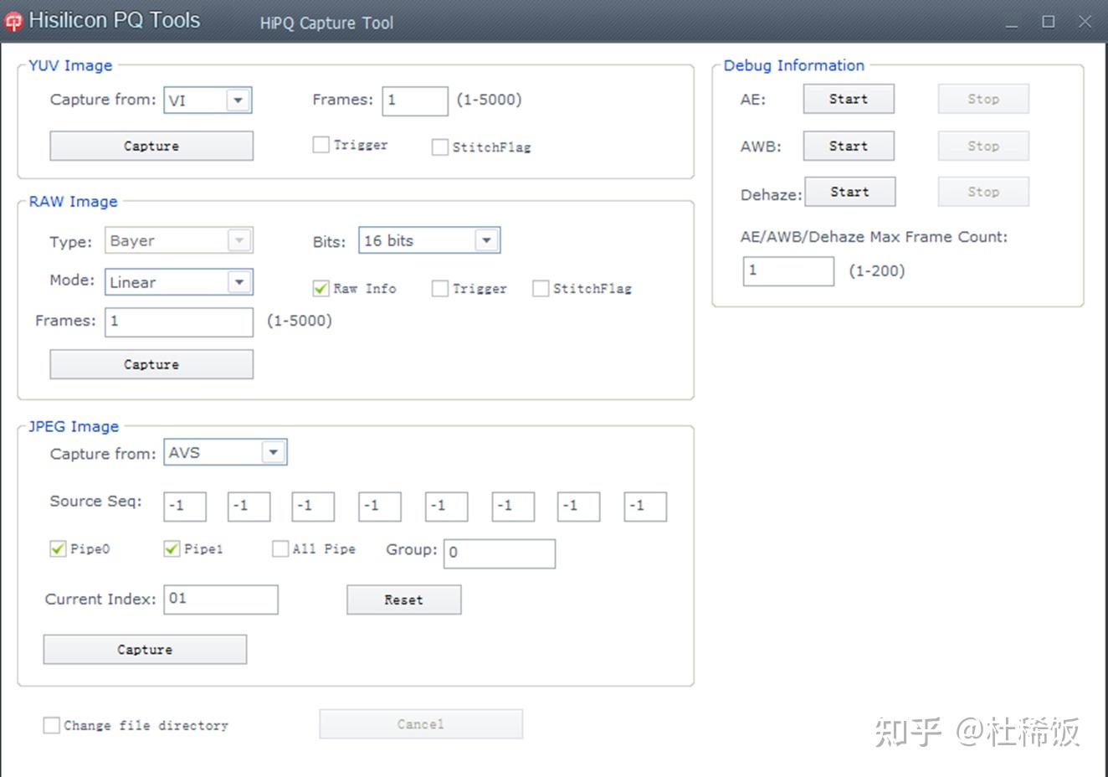The image size is (1108, 777).
Task: Click the Cancel button
Action: 421,724
